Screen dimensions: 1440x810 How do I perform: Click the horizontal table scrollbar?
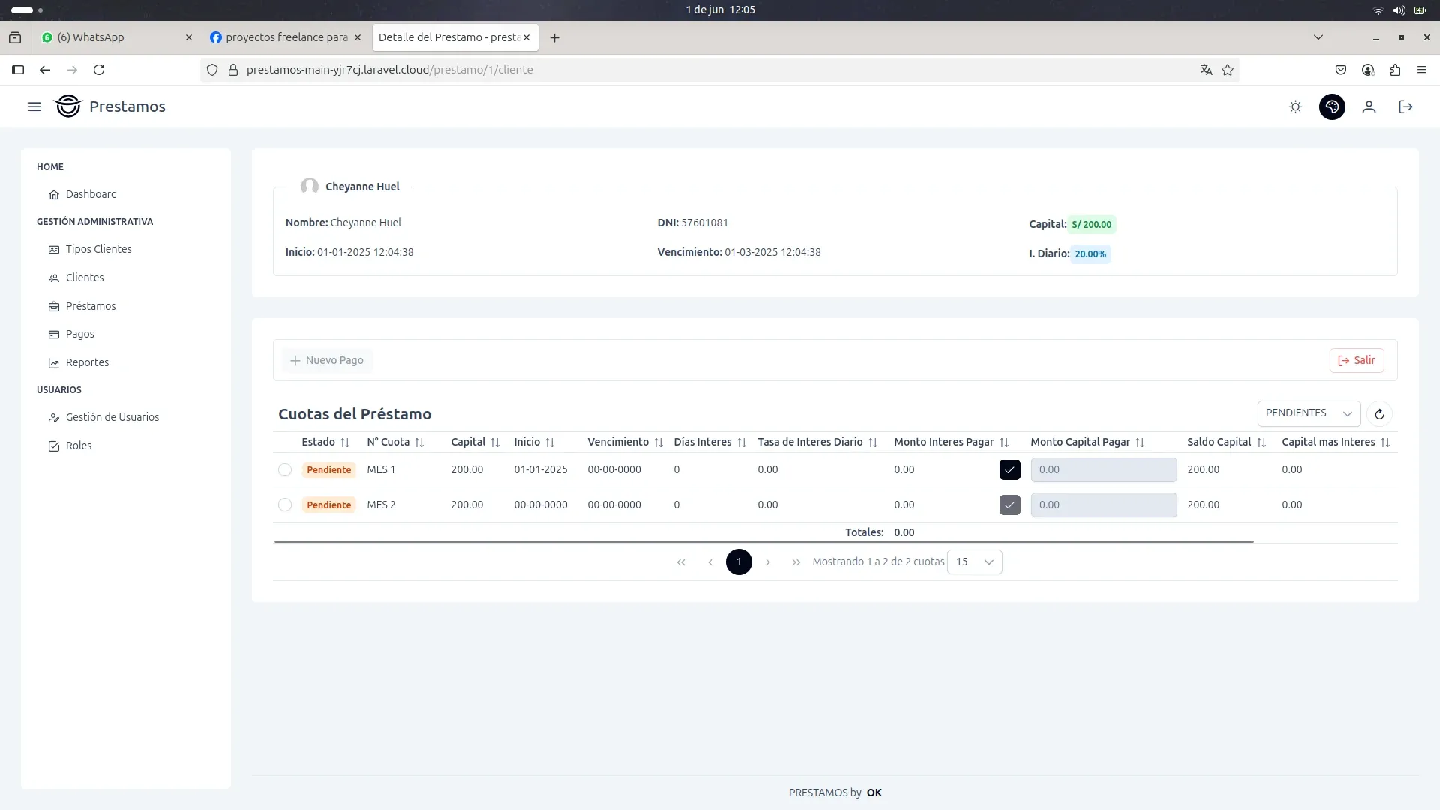tap(763, 541)
